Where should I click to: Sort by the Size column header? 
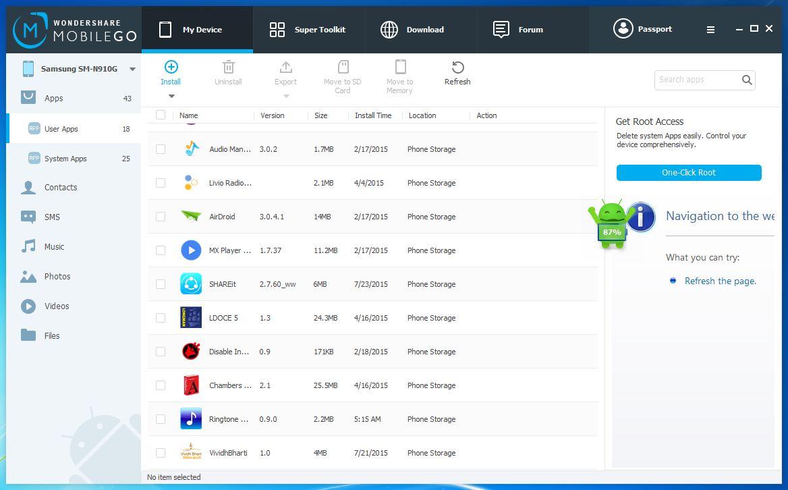(x=320, y=115)
